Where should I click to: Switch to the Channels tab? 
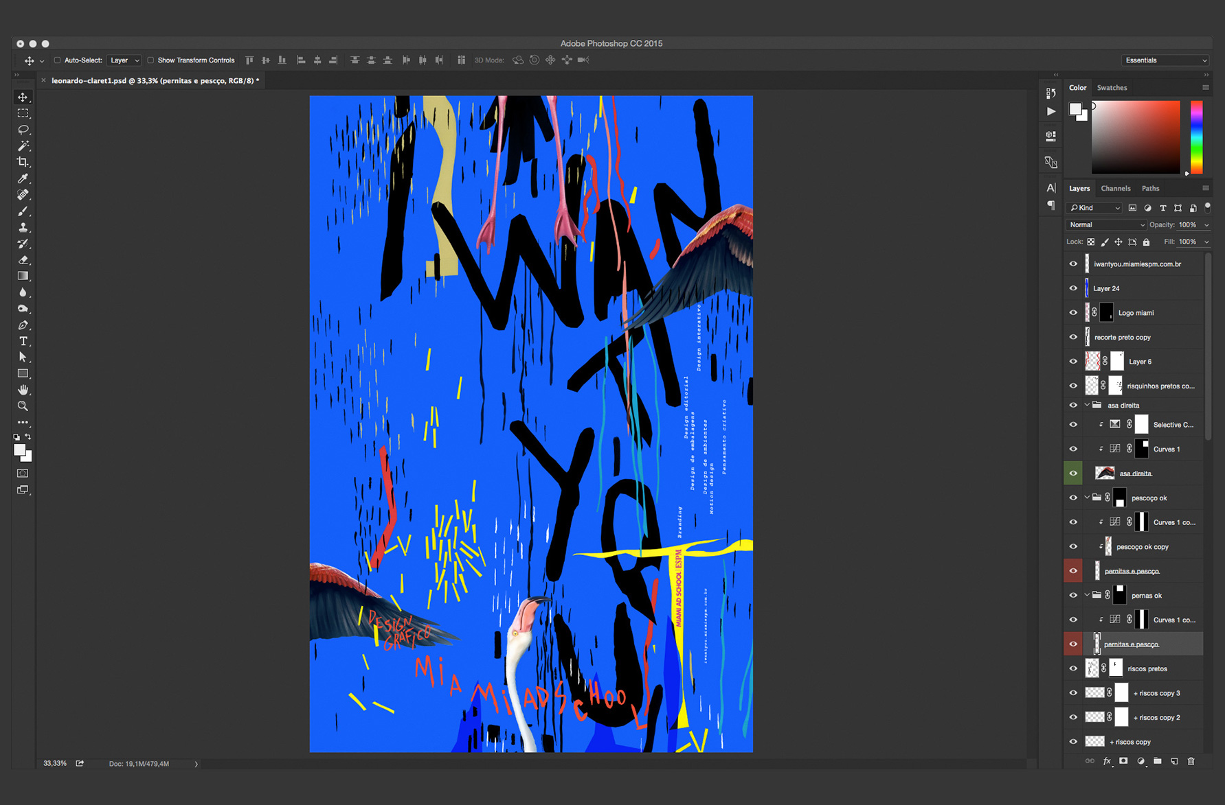click(x=1115, y=188)
